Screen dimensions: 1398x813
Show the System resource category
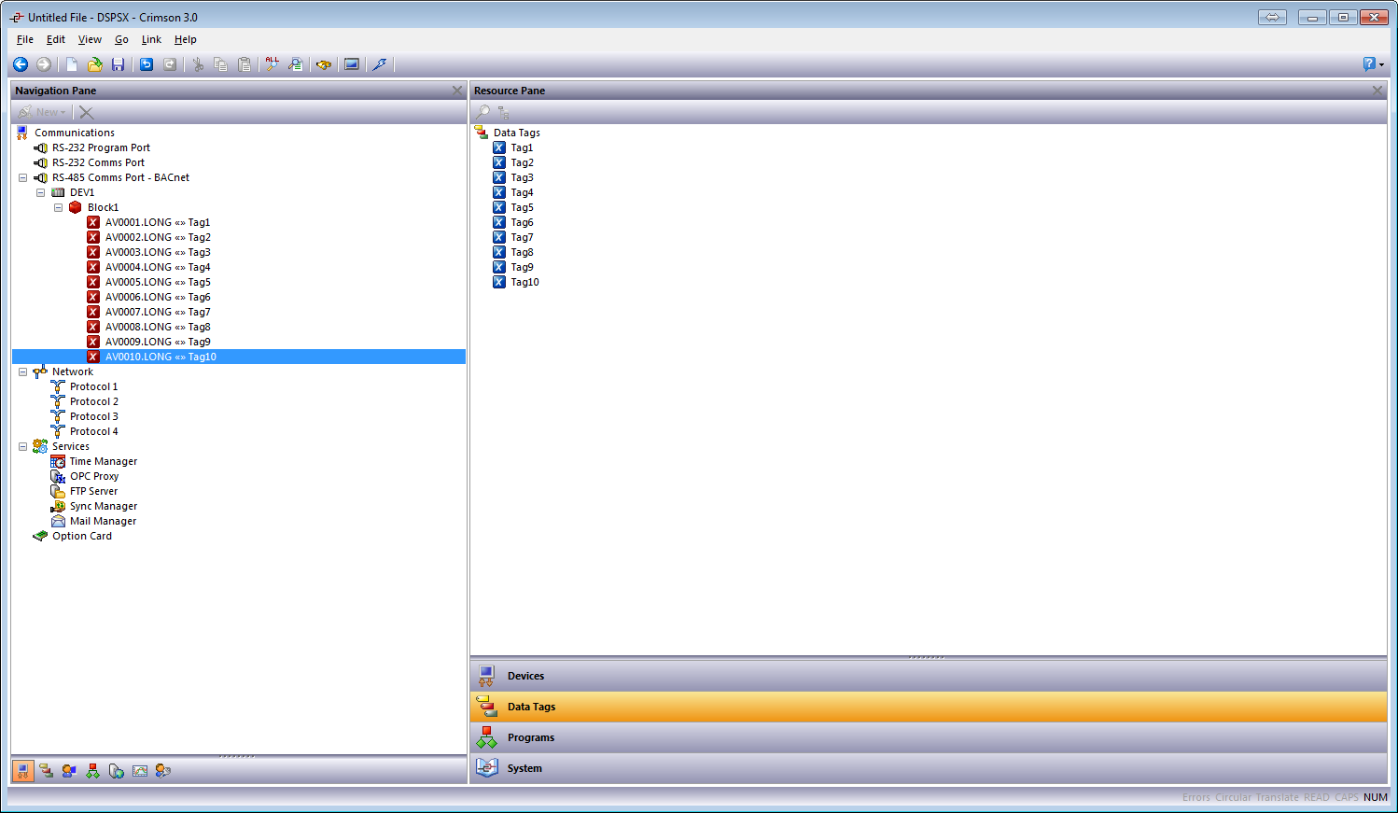[929, 768]
